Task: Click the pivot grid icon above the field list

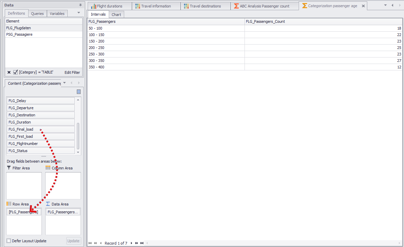Action: tap(79, 92)
